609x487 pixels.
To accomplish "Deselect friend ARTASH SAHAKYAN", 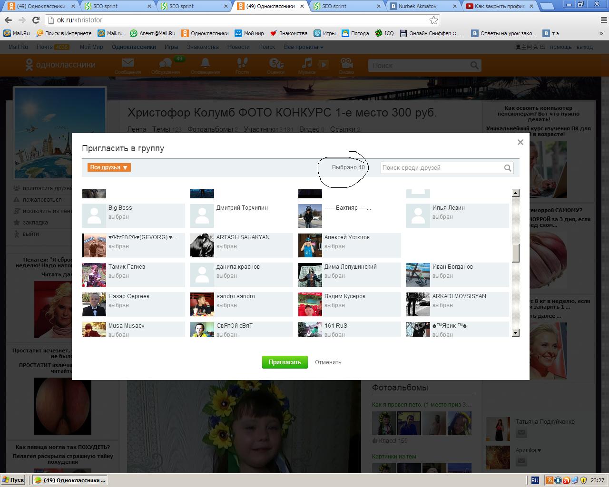I will [x=241, y=245].
